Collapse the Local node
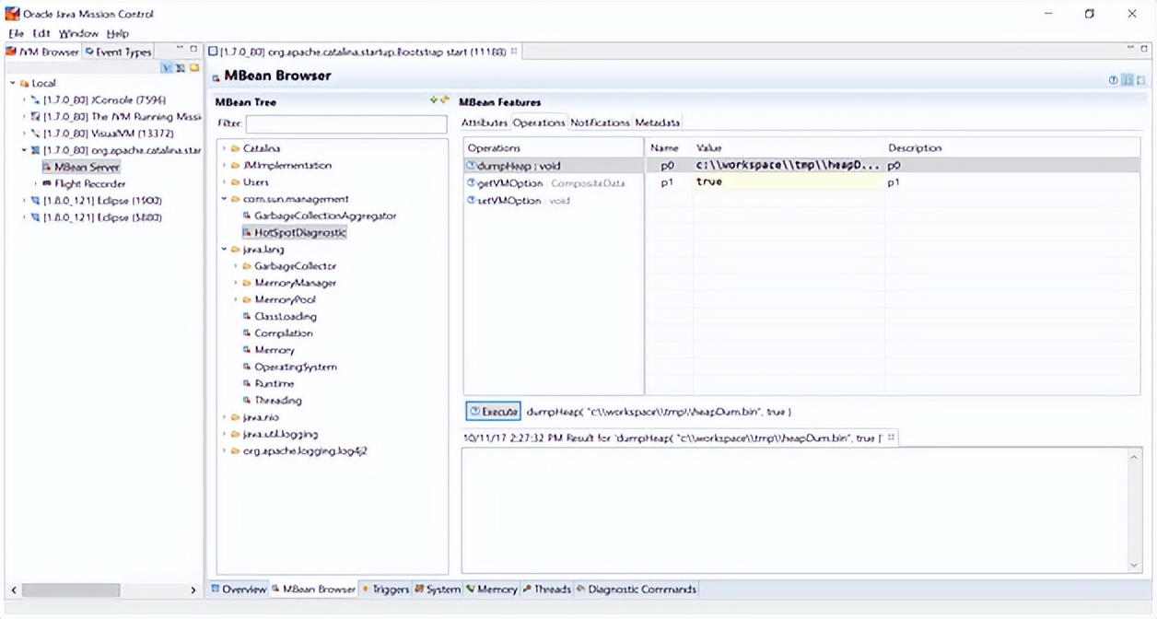The image size is (1157, 619). pyautogui.click(x=13, y=83)
